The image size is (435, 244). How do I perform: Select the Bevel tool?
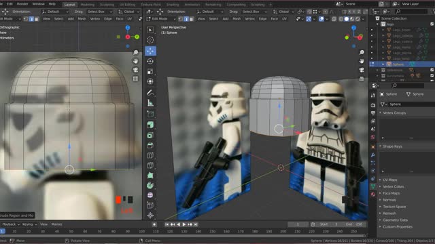(x=150, y=145)
